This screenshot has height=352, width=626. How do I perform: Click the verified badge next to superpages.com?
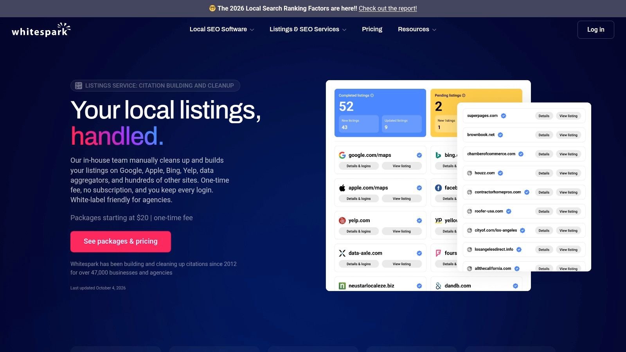tap(504, 116)
